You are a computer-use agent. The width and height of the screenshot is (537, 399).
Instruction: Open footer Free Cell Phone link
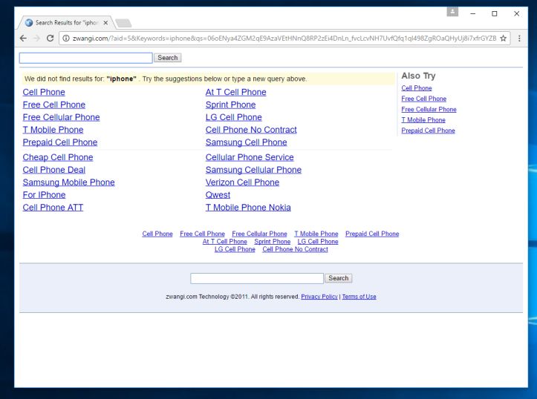tap(203, 234)
